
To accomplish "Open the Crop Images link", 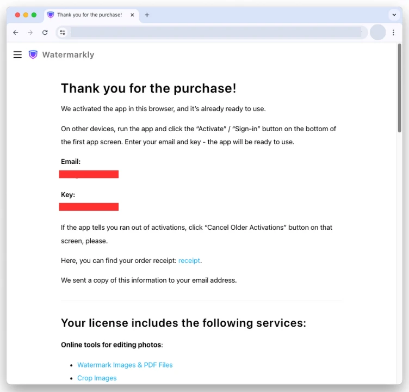I will coord(97,378).
